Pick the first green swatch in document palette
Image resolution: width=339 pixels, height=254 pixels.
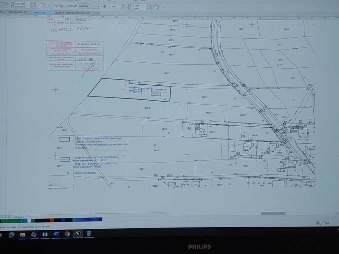(2, 221)
